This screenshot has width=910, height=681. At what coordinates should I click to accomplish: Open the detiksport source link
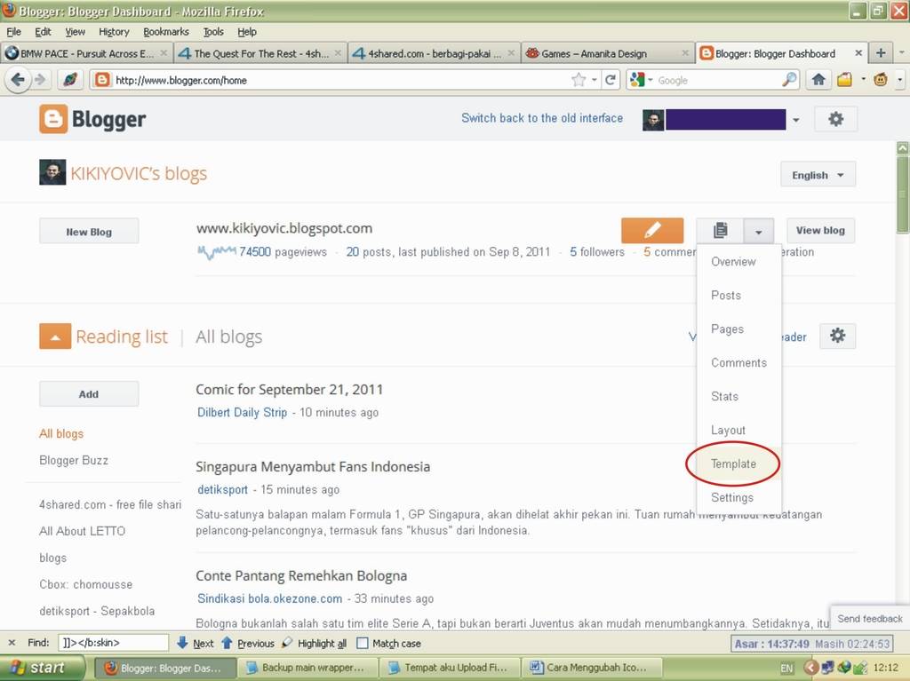click(x=222, y=489)
